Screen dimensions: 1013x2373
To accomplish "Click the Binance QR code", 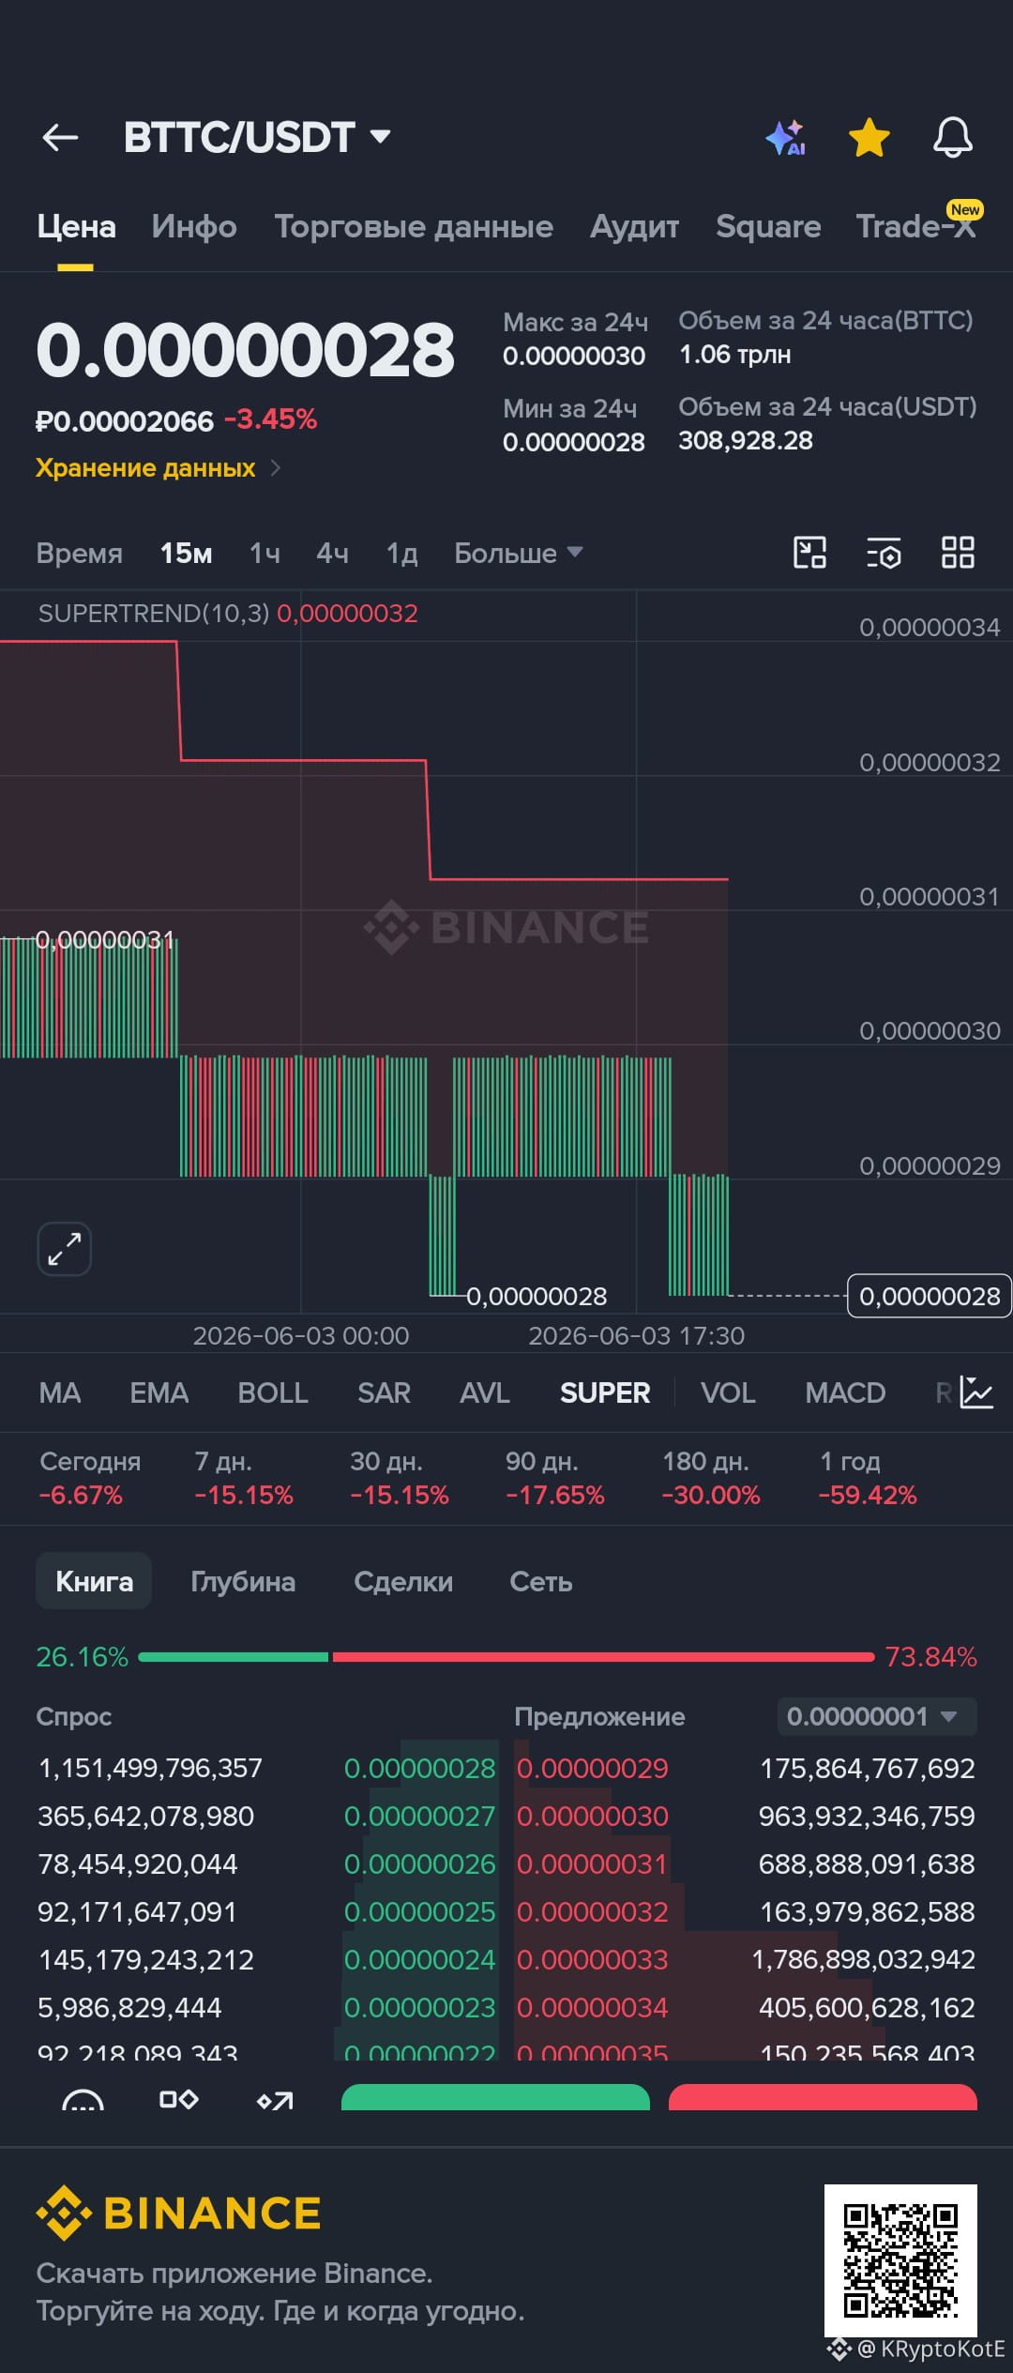I will tap(900, 2260).
